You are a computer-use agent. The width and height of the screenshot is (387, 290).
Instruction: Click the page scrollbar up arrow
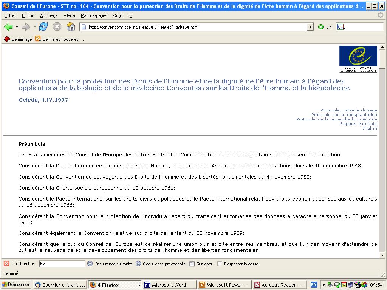point(382,47)
